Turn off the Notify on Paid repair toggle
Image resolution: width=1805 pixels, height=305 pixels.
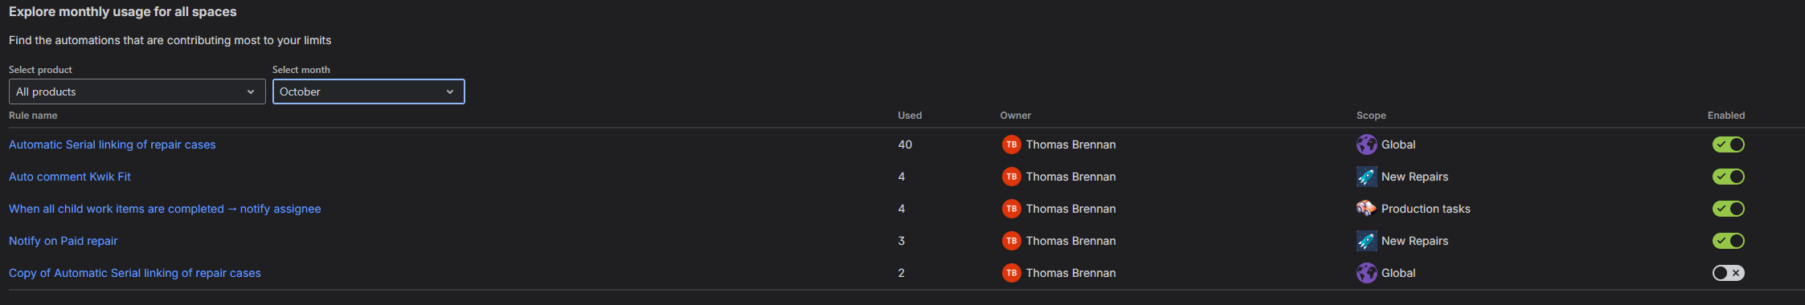pyautogui.click(x=1728, y=241)
